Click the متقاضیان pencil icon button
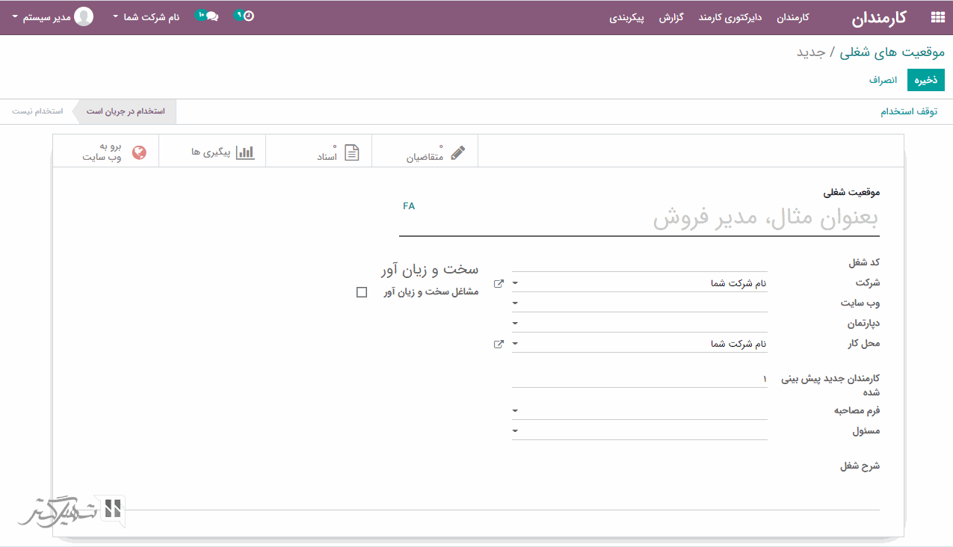 pos(457,152)
